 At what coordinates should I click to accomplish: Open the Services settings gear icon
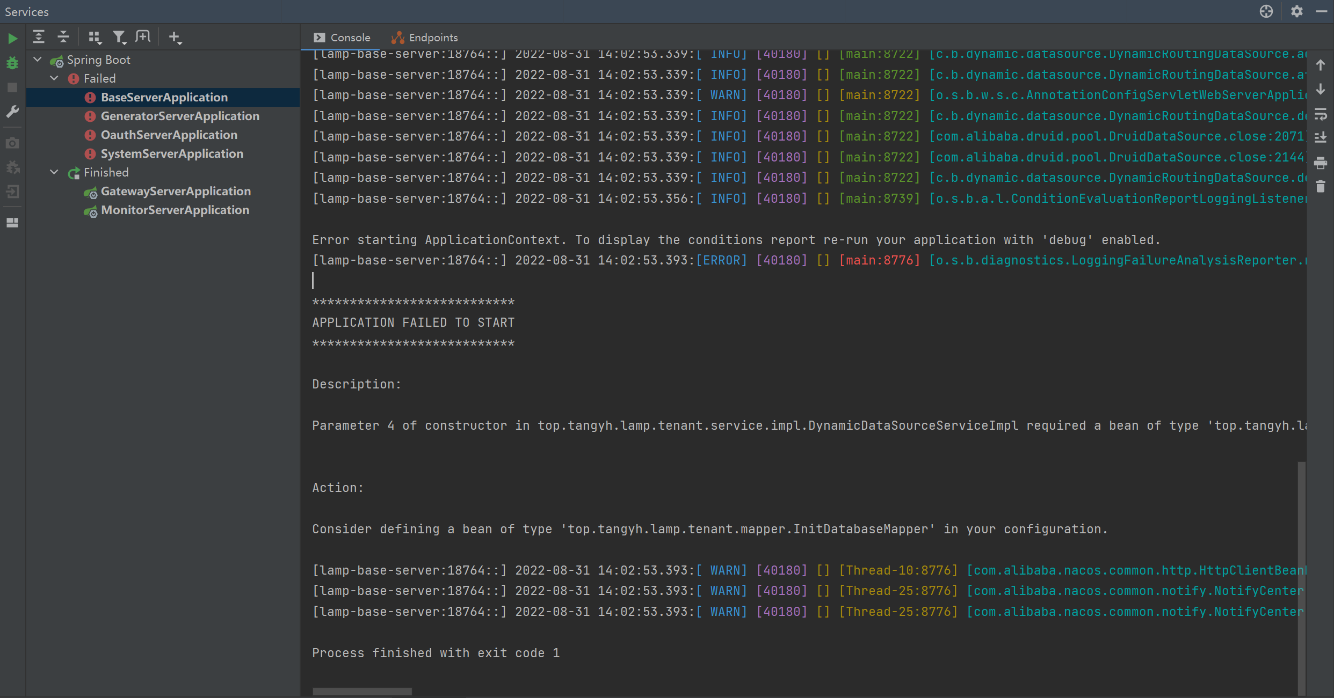click(x=1297, y=11)
